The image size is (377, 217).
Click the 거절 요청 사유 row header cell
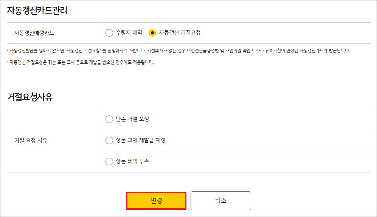tap(31, 141)
